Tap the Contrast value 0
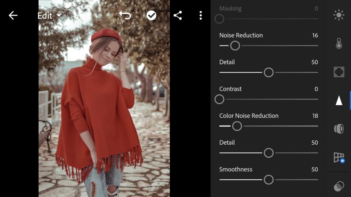This screenshot has width=351, height=197. pos(316,89)
